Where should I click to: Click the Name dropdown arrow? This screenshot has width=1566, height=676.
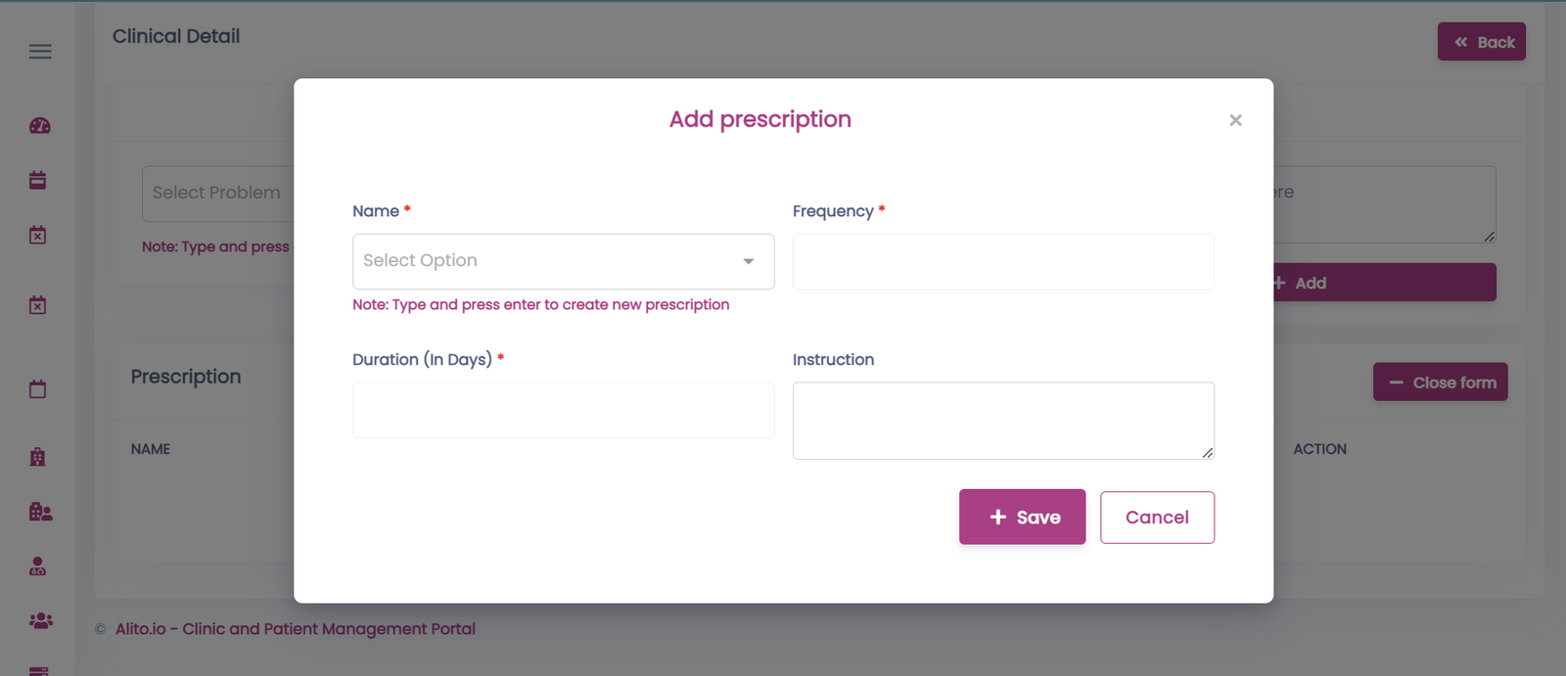[x=749, y=261]
